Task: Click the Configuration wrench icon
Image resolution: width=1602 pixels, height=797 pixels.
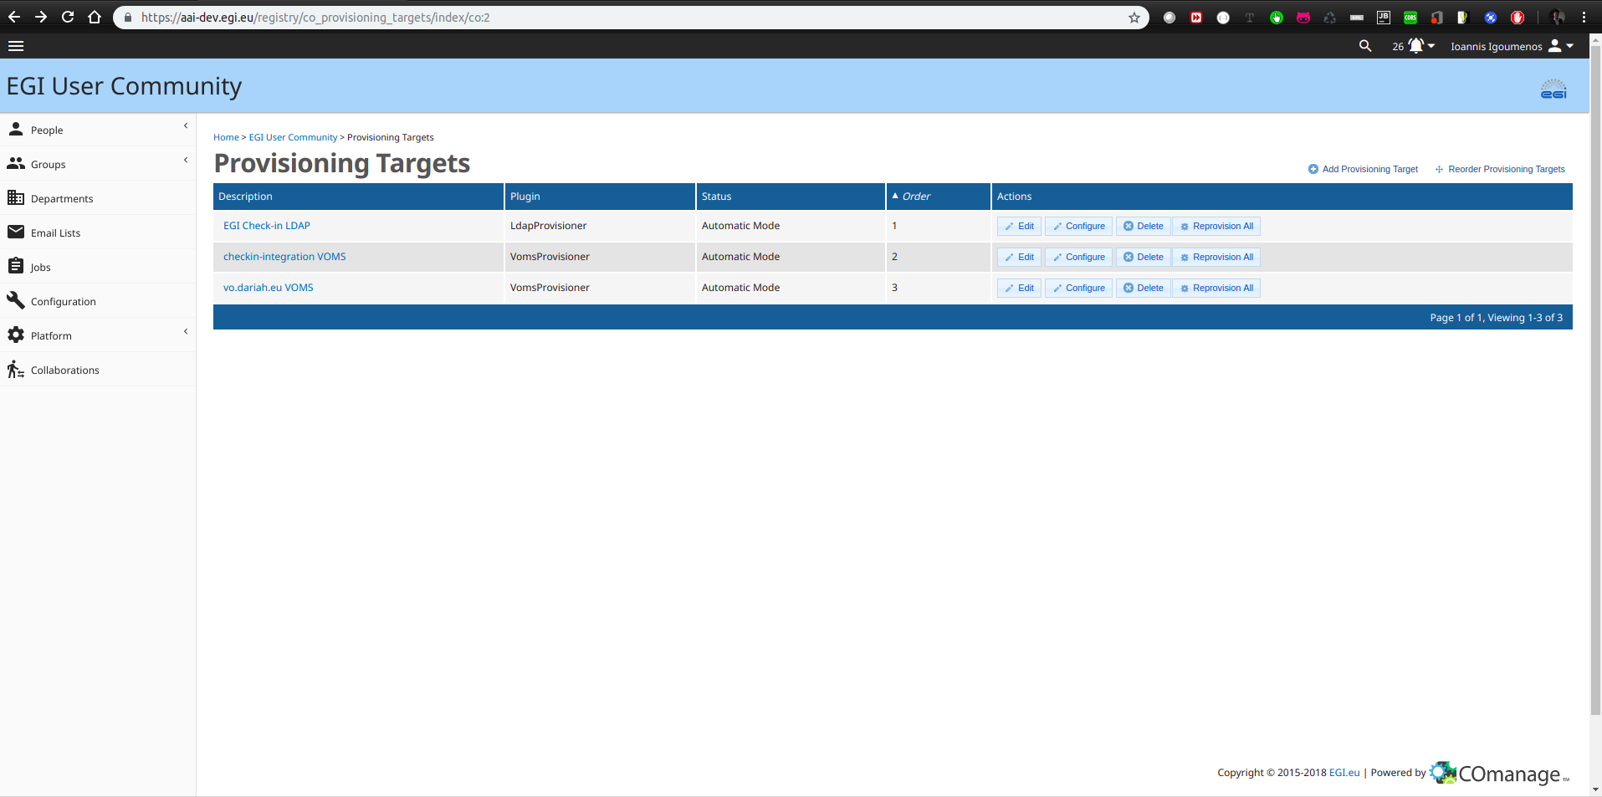Action: [16, 300]
